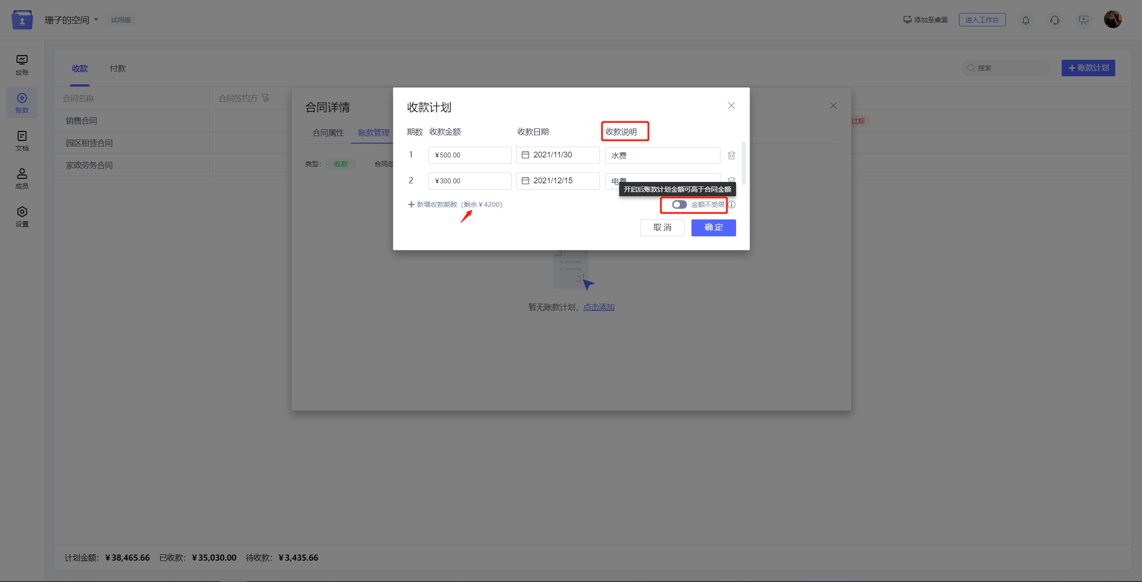
Task: Switch to the 付款 tab
Action: 118,69
